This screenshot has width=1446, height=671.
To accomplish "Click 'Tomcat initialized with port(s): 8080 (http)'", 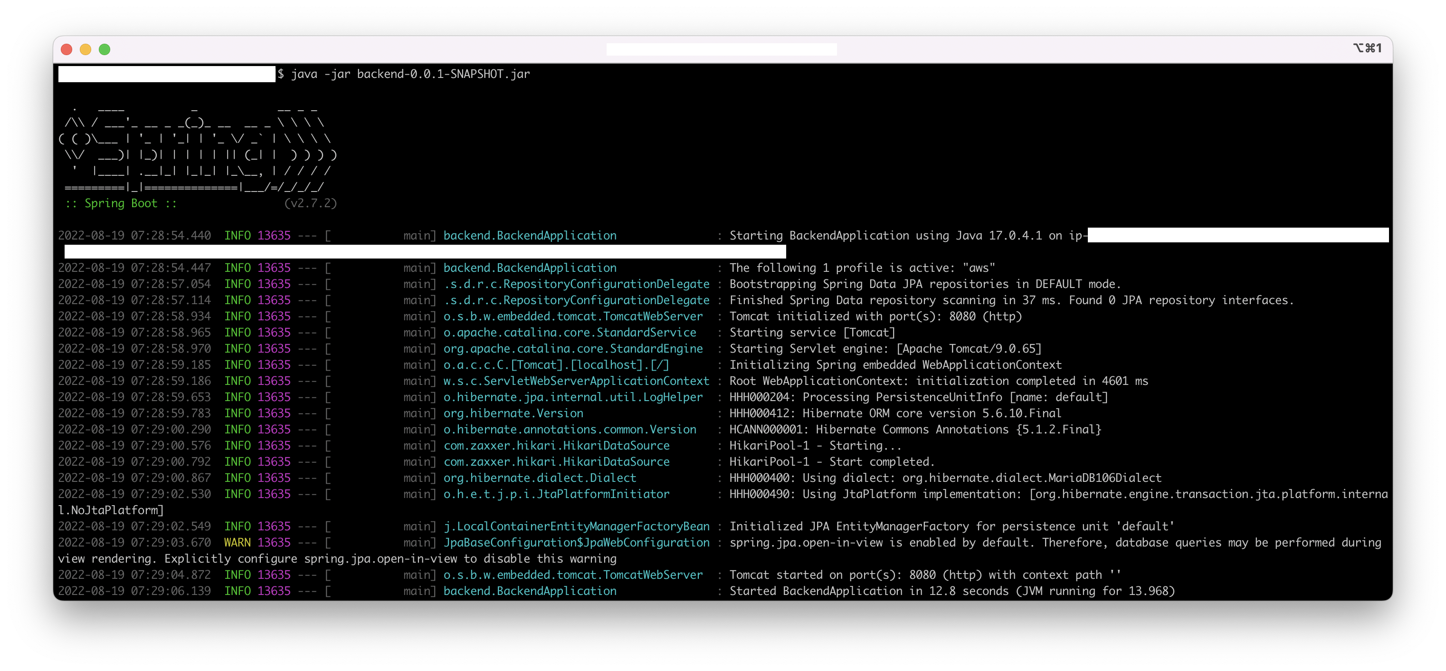I will coord(875,316).
